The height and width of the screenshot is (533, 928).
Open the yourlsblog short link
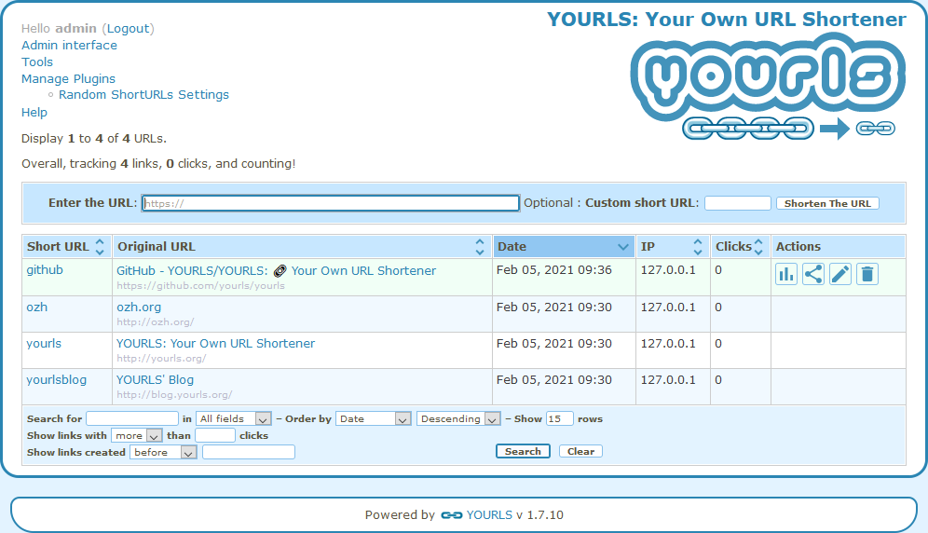coord(56,379)
